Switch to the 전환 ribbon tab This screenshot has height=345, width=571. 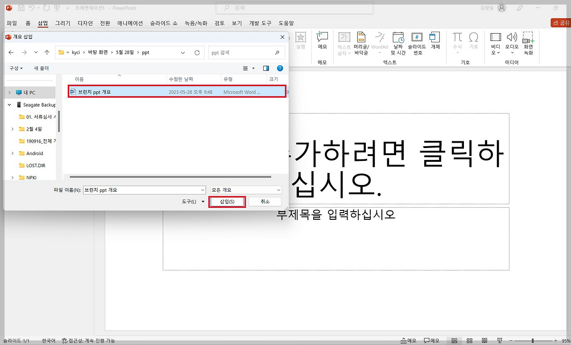105,23
